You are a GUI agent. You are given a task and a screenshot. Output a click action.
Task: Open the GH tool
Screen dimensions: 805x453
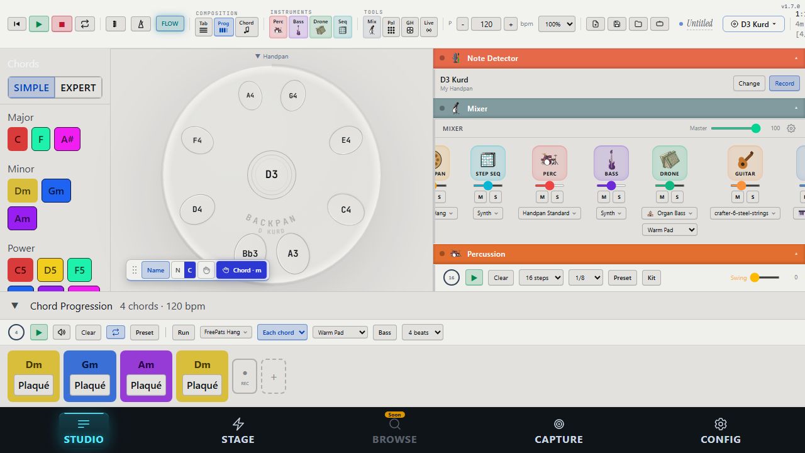pos(410,27)
